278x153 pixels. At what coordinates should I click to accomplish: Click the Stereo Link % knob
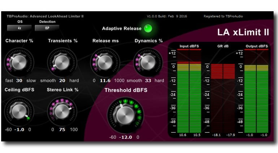(x=62, y=112)
